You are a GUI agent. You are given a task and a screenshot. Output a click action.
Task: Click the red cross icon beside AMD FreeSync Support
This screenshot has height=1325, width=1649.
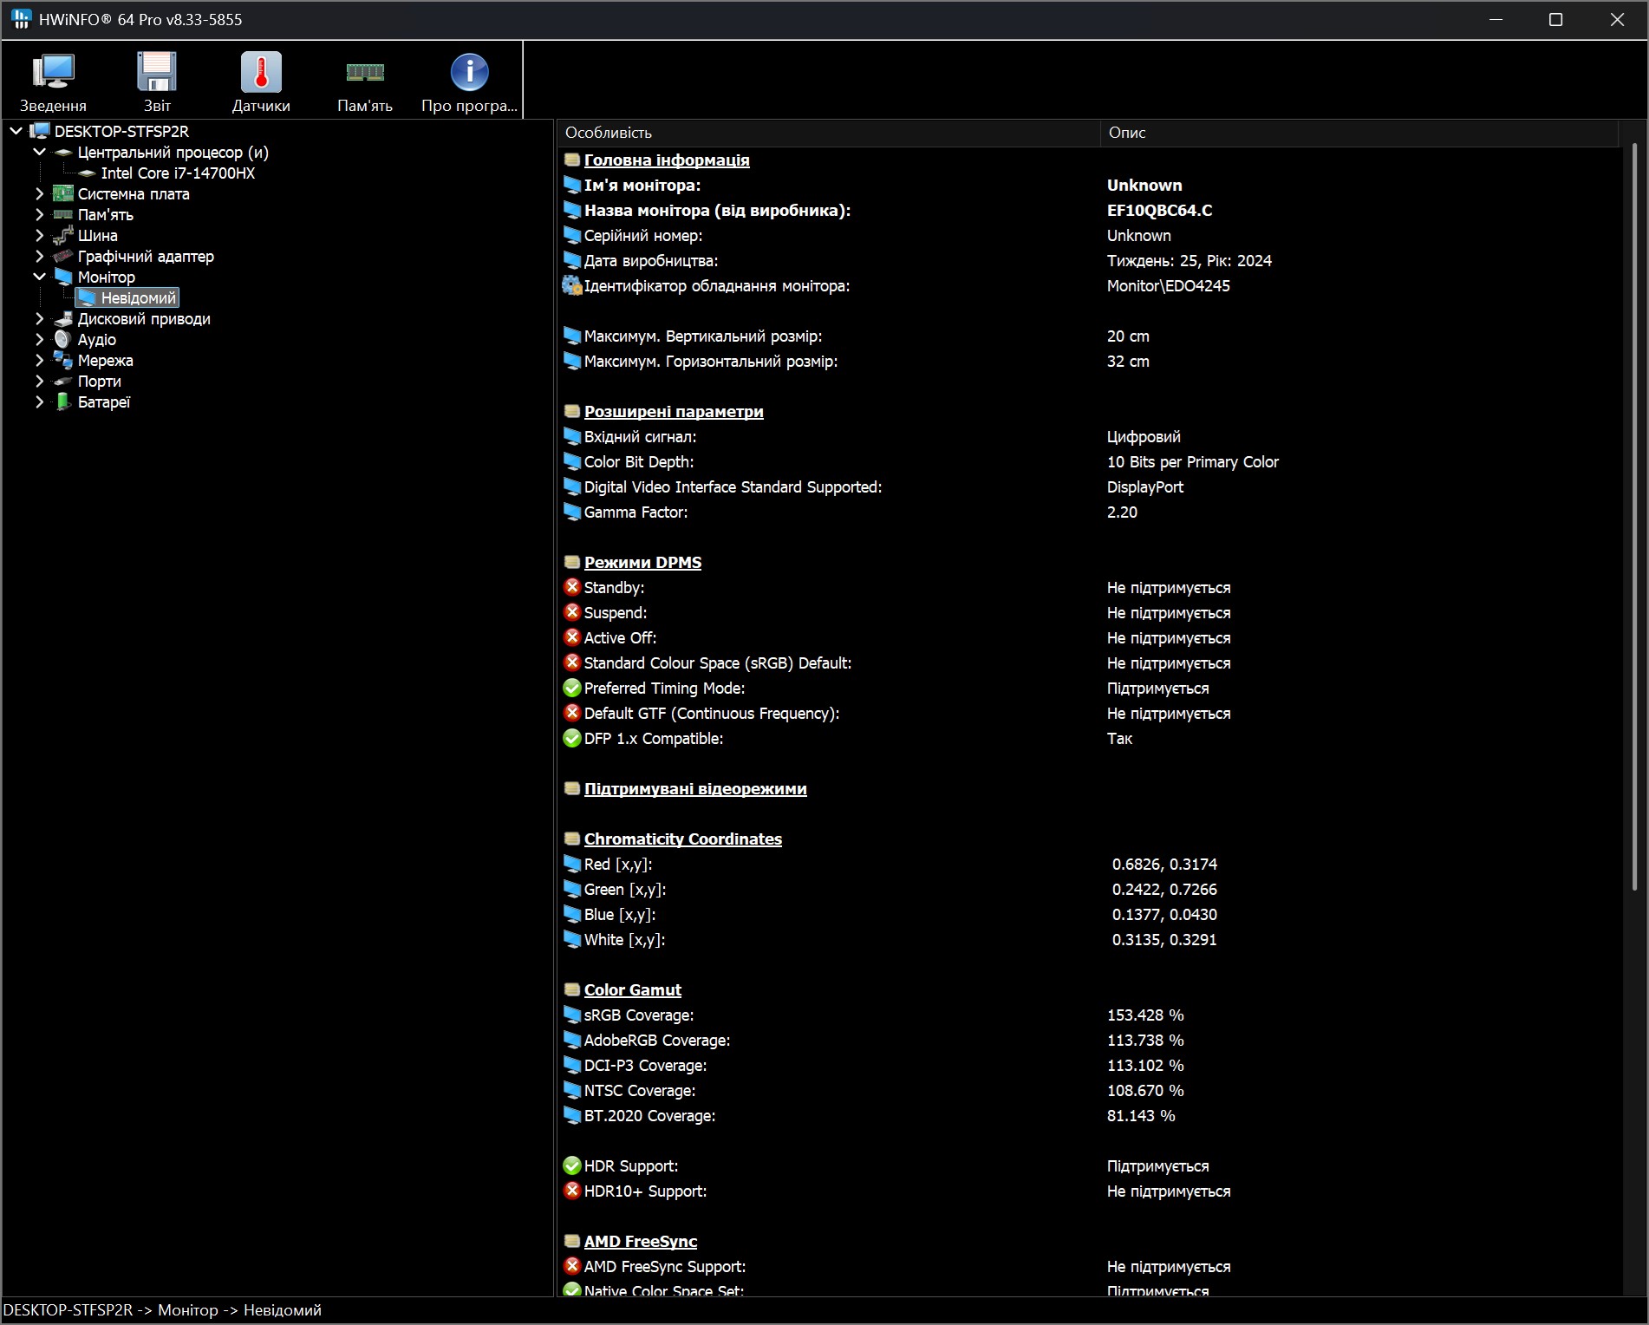tap(572, 1266)
